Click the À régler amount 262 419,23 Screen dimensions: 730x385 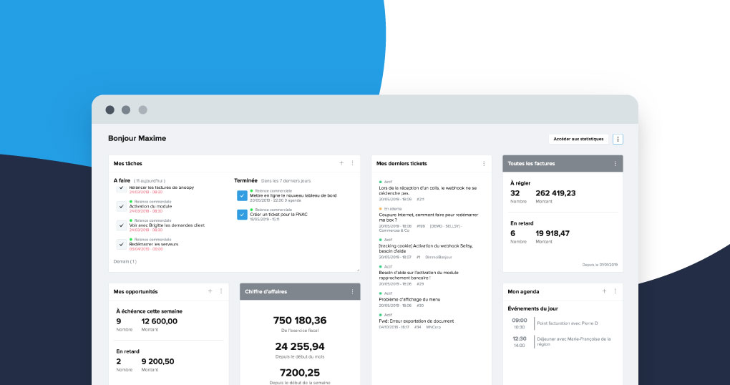point(555,193)
